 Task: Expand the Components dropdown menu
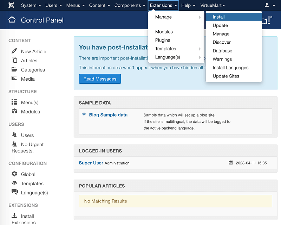[129, 5]
